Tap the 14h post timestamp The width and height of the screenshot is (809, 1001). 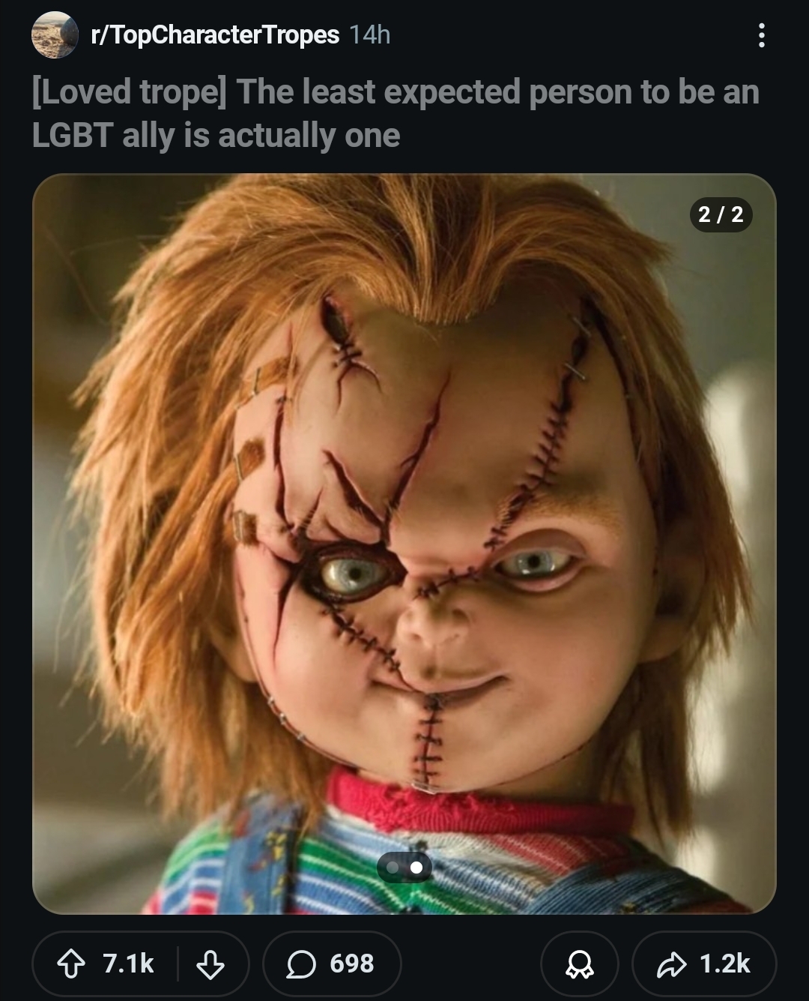[370, 34]
